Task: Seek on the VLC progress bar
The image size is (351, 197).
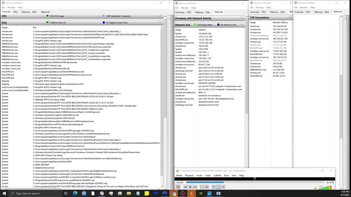Action: [x=255, y=182]
